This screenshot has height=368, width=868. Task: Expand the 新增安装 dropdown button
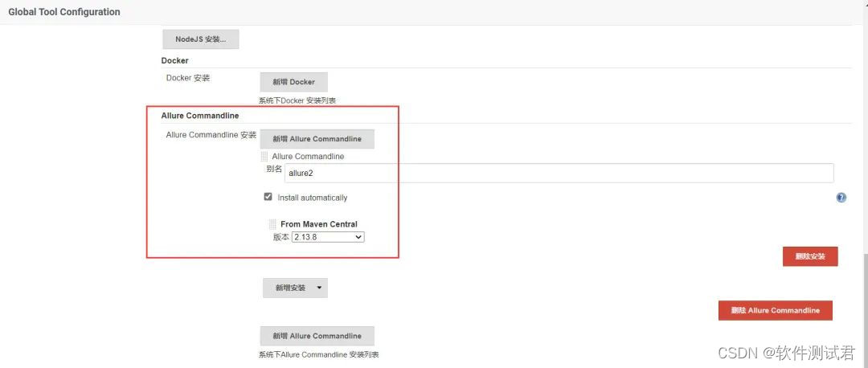(x=295, y=288)
